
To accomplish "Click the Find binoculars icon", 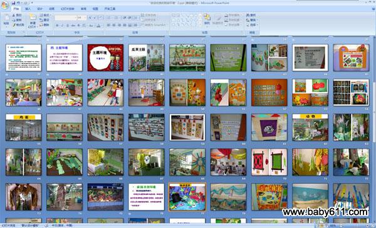I will [248, 15].
